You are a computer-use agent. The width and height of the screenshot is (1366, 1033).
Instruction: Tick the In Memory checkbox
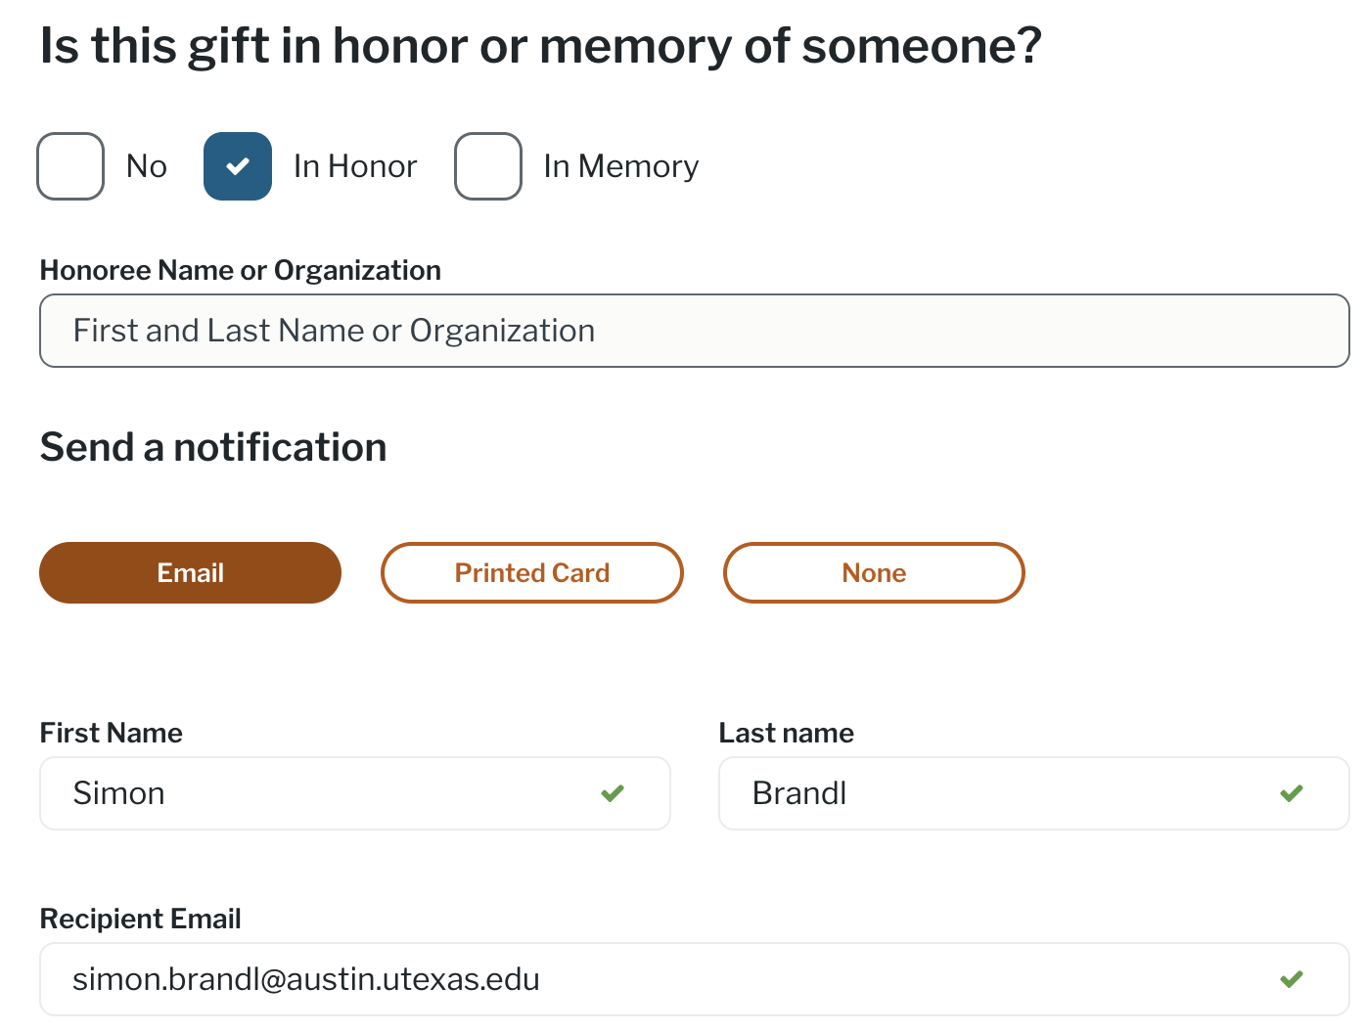tap(488, 166)
